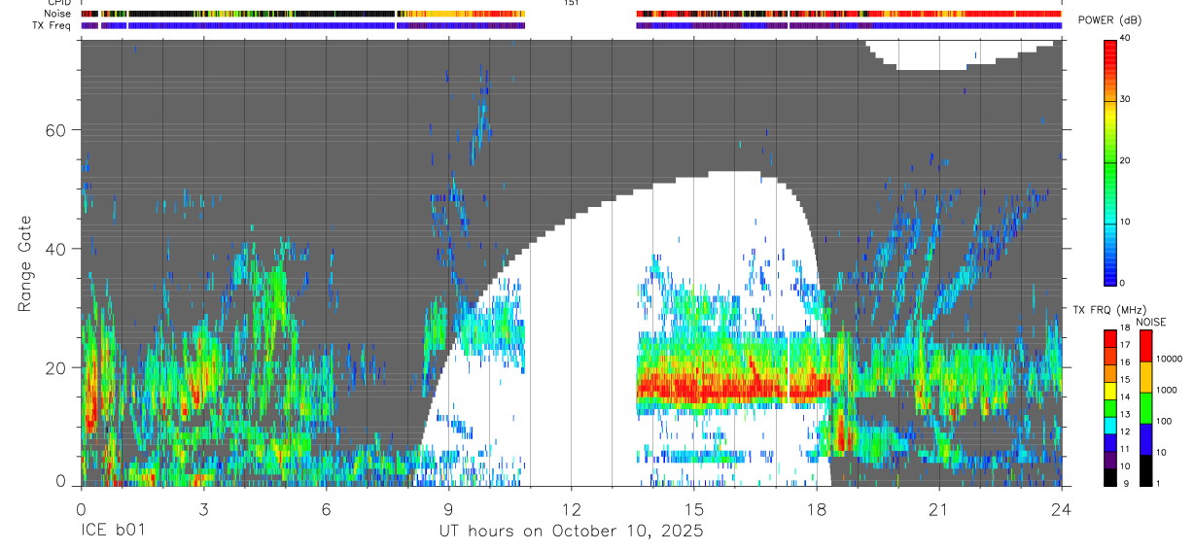
Task: Select the 100 label in noise legend
Action: coord(1165,422)
